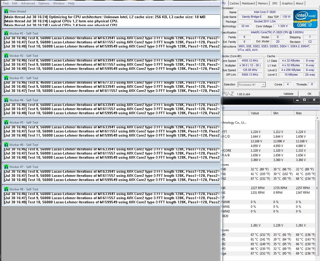Click the OK button in CPU-Z

click(x=309, y=94)
